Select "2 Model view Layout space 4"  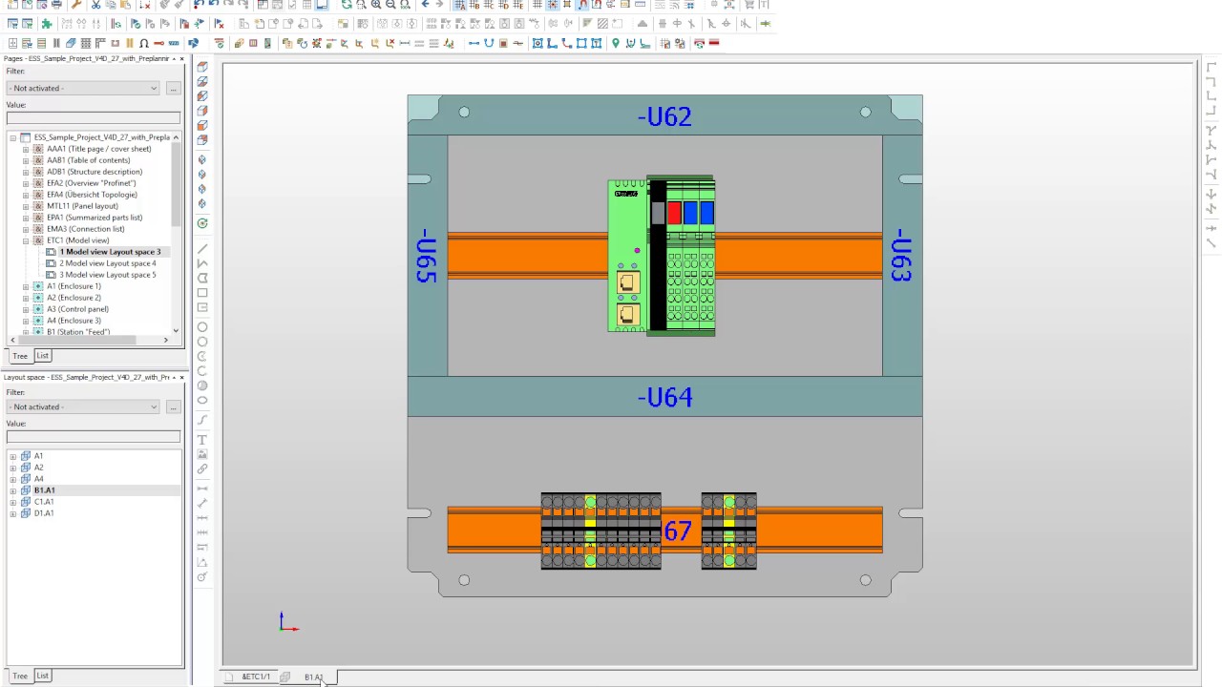(x=107, y=263)
